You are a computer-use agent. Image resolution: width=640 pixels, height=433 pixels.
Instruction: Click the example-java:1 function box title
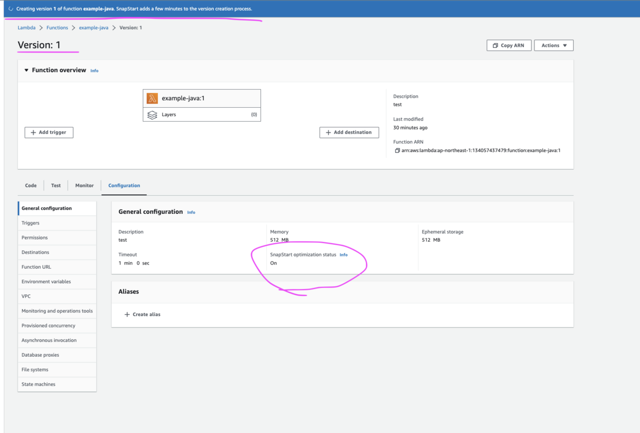pos(183,99)
